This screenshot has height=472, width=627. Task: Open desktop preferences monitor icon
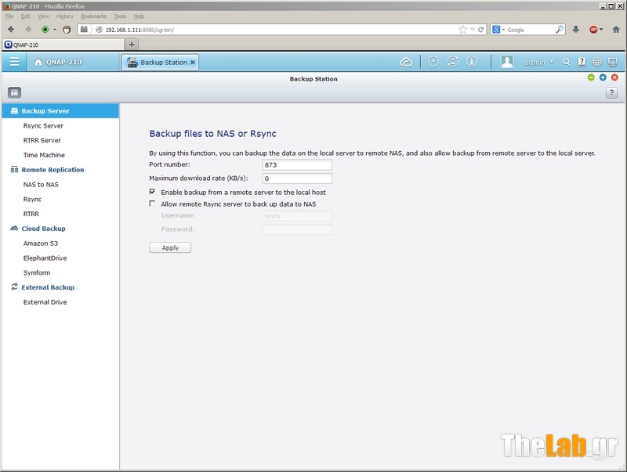point(613,62)
